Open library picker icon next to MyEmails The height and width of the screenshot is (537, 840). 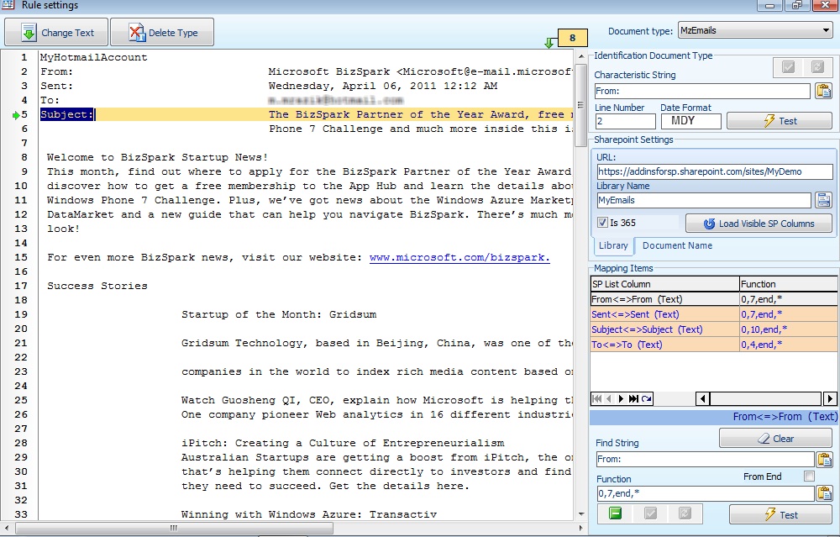[x=823, y=201]
